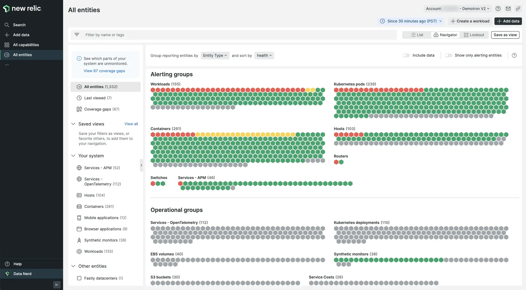
Task: Open the View 87 coverage gaps link
Action: point(104,71)
